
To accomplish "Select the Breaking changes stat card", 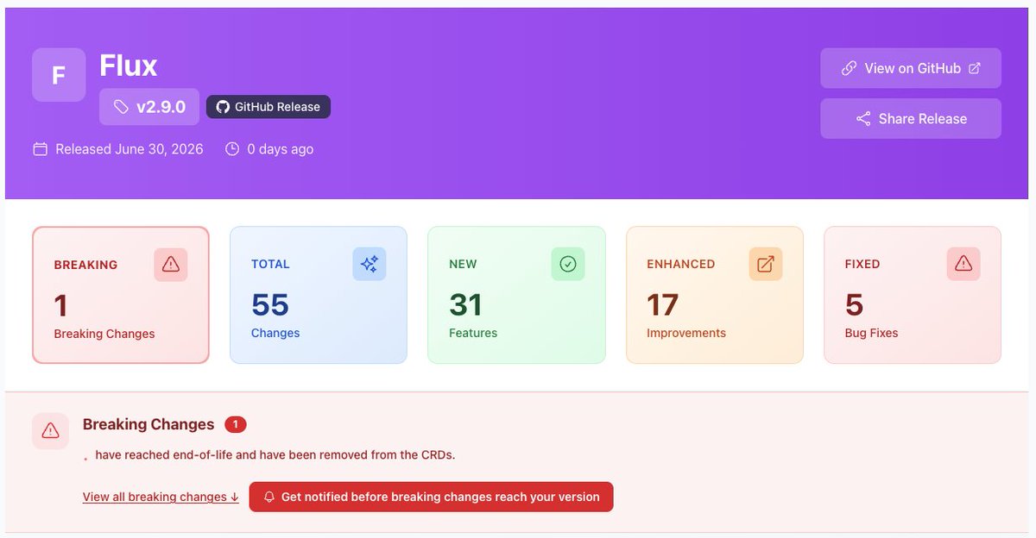I will [x=121, y=295].
